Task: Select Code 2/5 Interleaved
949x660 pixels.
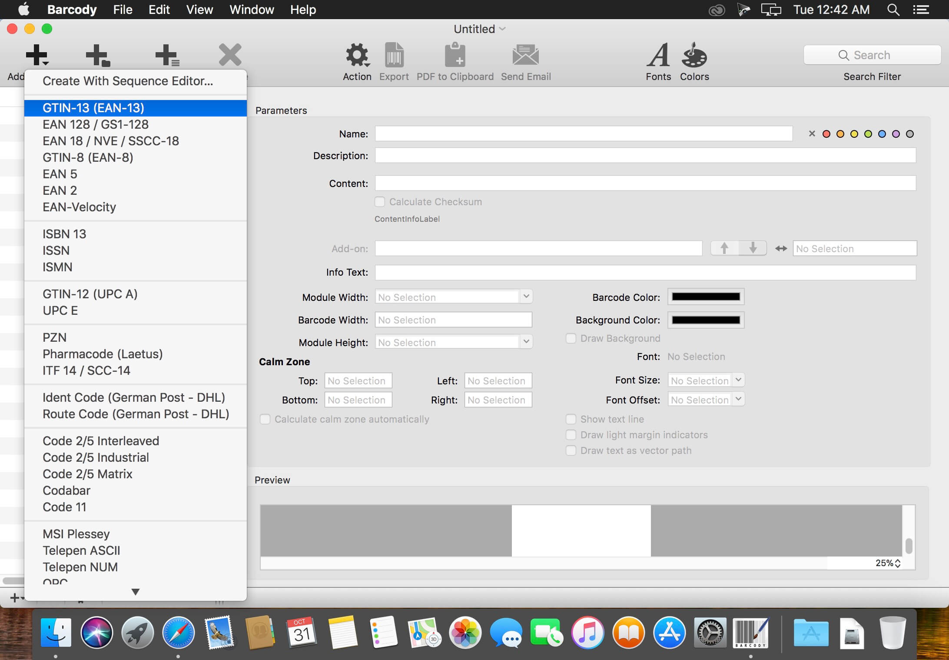Action: coord(136,441)
